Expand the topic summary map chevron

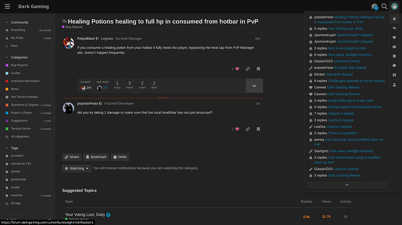click(254, 85)
